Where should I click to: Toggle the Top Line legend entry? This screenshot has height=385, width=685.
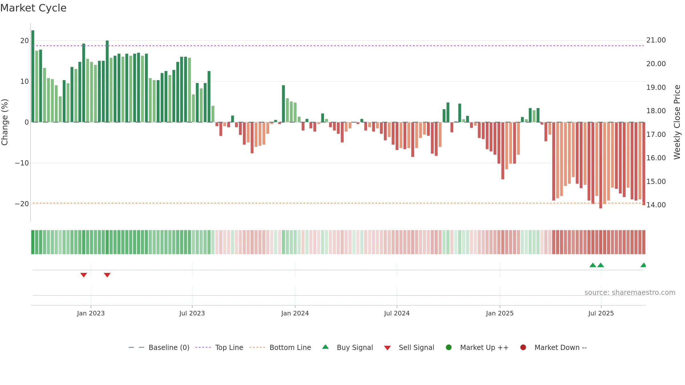(x=219, y=347)
